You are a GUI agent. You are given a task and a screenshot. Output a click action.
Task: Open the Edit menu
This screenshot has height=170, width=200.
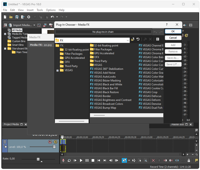tap(12, 10)
